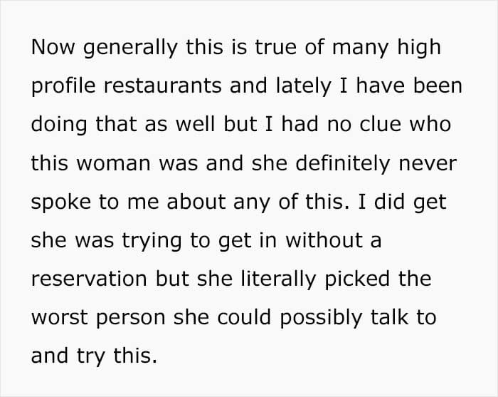Click the word "picked" in the paragraph

pos(357,279)
